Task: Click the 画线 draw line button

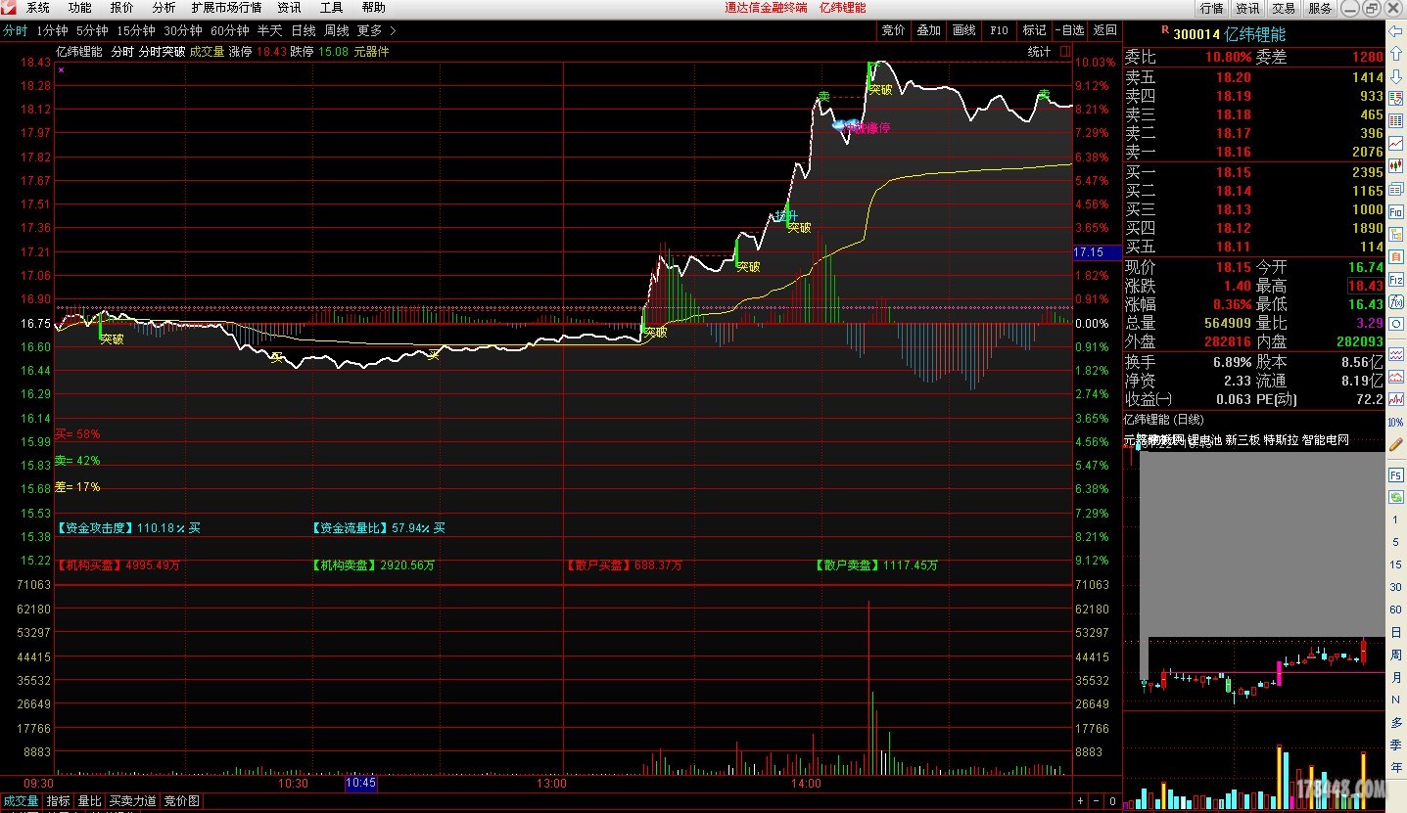Action: click(x=963, y=30)
